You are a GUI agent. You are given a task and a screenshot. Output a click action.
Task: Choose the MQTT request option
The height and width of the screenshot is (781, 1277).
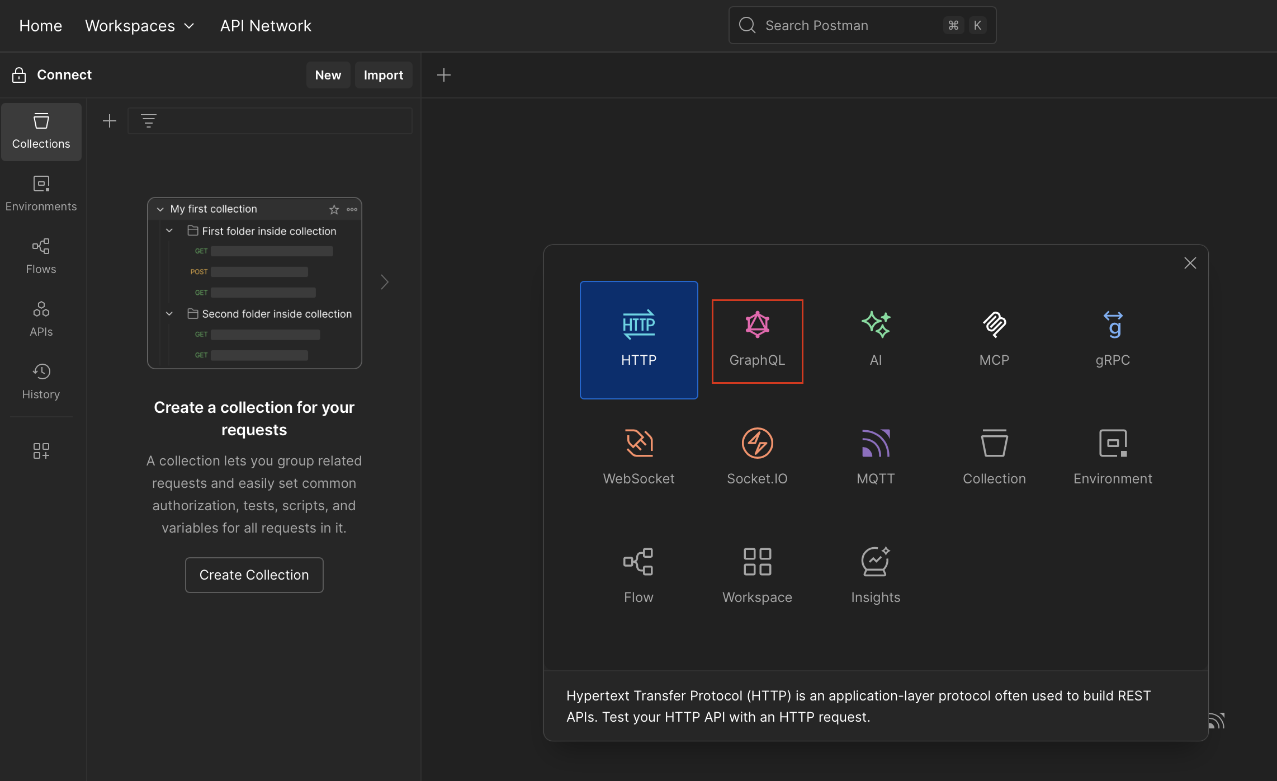(x=876, y=458)
